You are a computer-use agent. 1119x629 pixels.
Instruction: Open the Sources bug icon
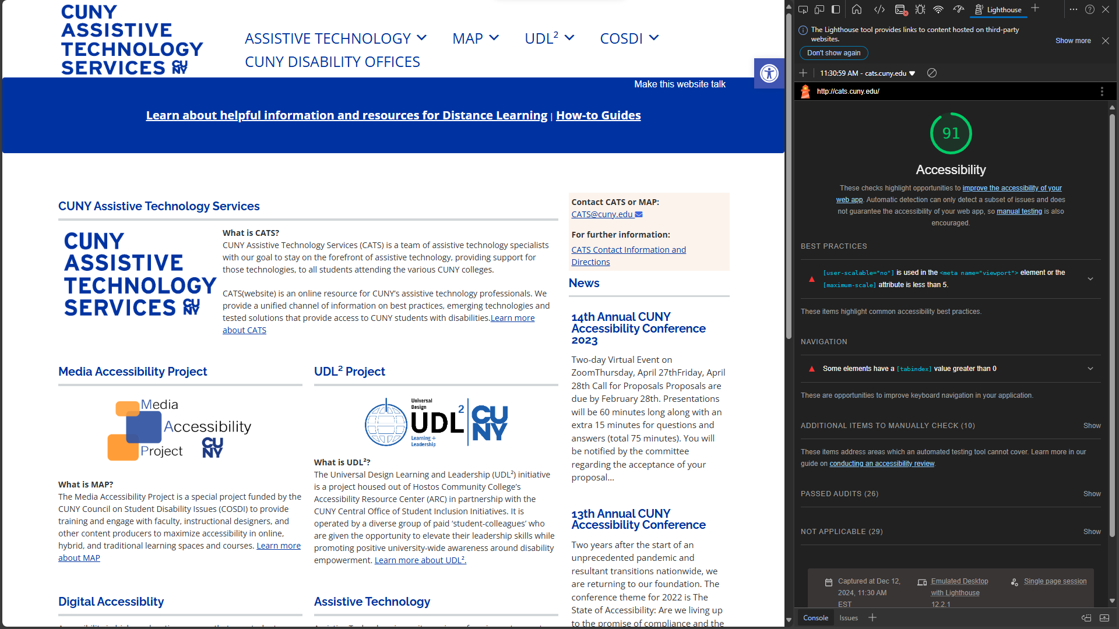[920, 9]
